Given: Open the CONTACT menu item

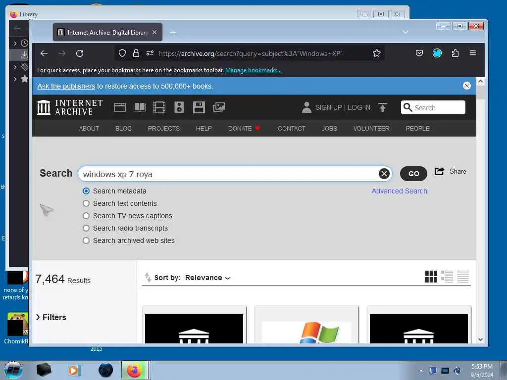Looking at the screenshot, I should (291, 128).
